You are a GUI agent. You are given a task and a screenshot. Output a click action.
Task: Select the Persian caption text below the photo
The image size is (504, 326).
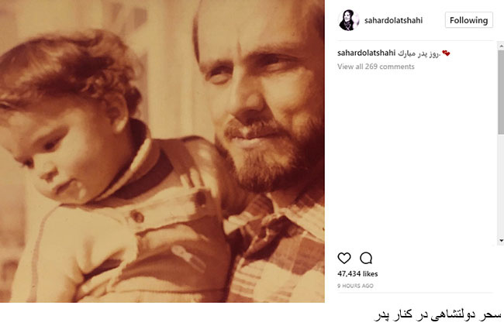pyautogui.click(x=438, y=315)
